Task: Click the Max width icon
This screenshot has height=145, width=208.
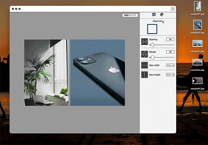Action: click(145, 65)
